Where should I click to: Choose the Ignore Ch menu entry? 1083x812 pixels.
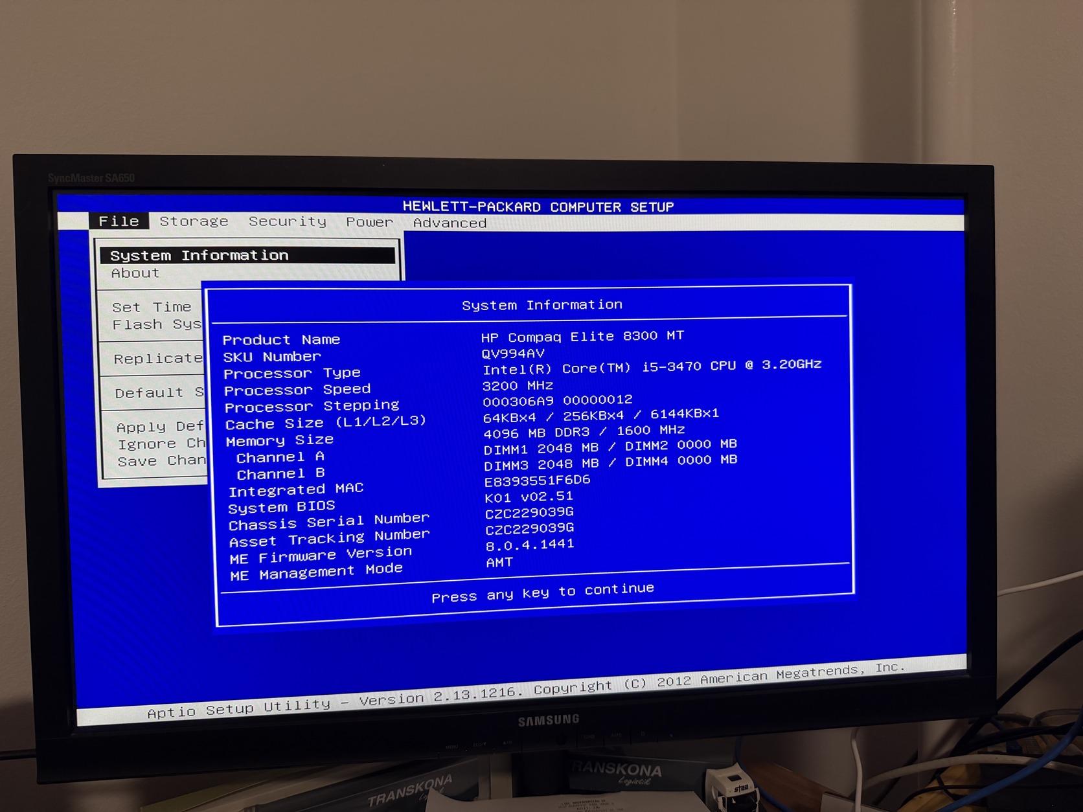point(162,444)
